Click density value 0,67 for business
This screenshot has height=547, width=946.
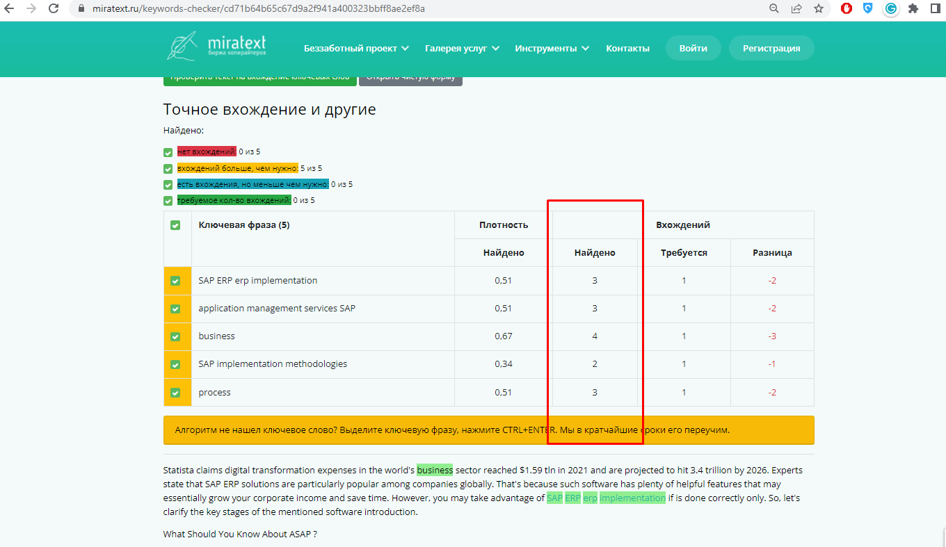coord(504,336)
